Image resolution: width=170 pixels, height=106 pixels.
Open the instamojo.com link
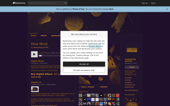coord(130,85)
